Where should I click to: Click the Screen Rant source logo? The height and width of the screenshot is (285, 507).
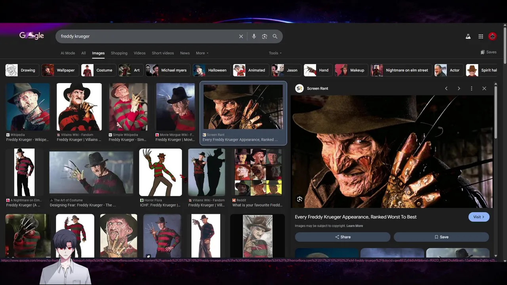tap(299, 89)
